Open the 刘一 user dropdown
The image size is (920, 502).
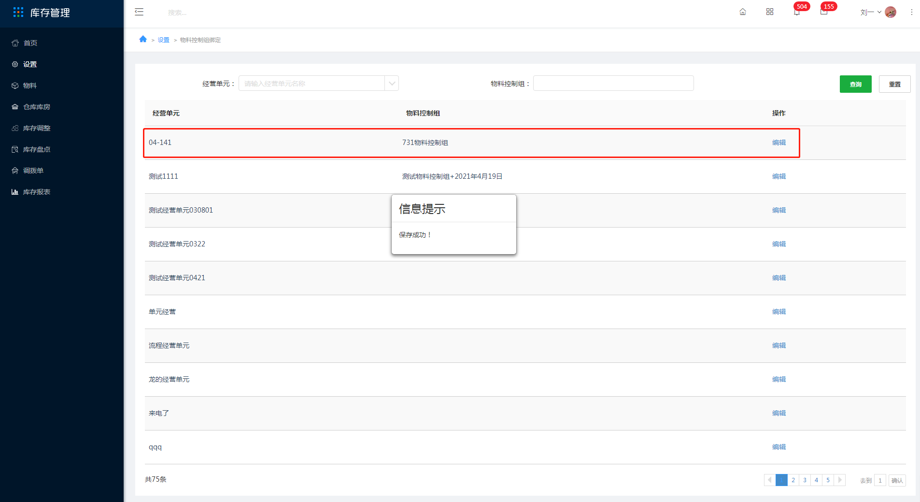[x=871, y=12]
